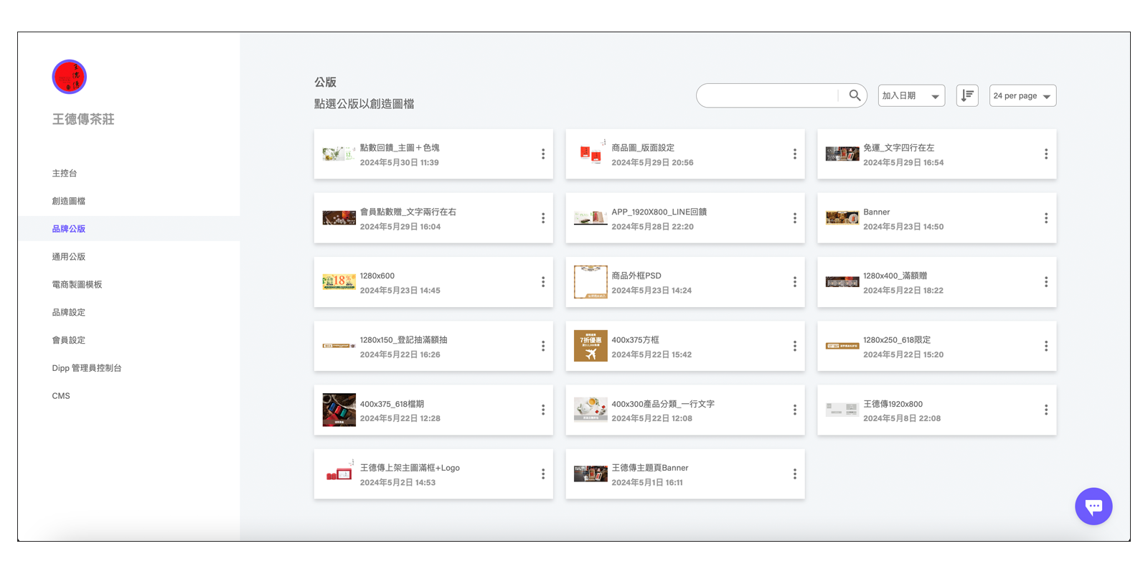Open options menu for 王德傳主題頁Banner
1148x574 pixels.
pos(794,474)
